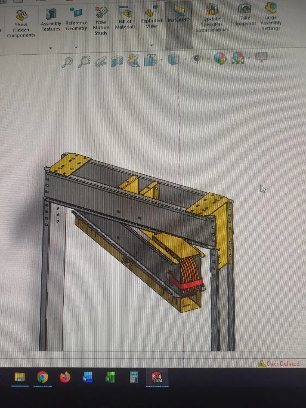Activate the Instant3D tool
The height and width of the screenshot is (408, 306).
click(x=178, y=15)
